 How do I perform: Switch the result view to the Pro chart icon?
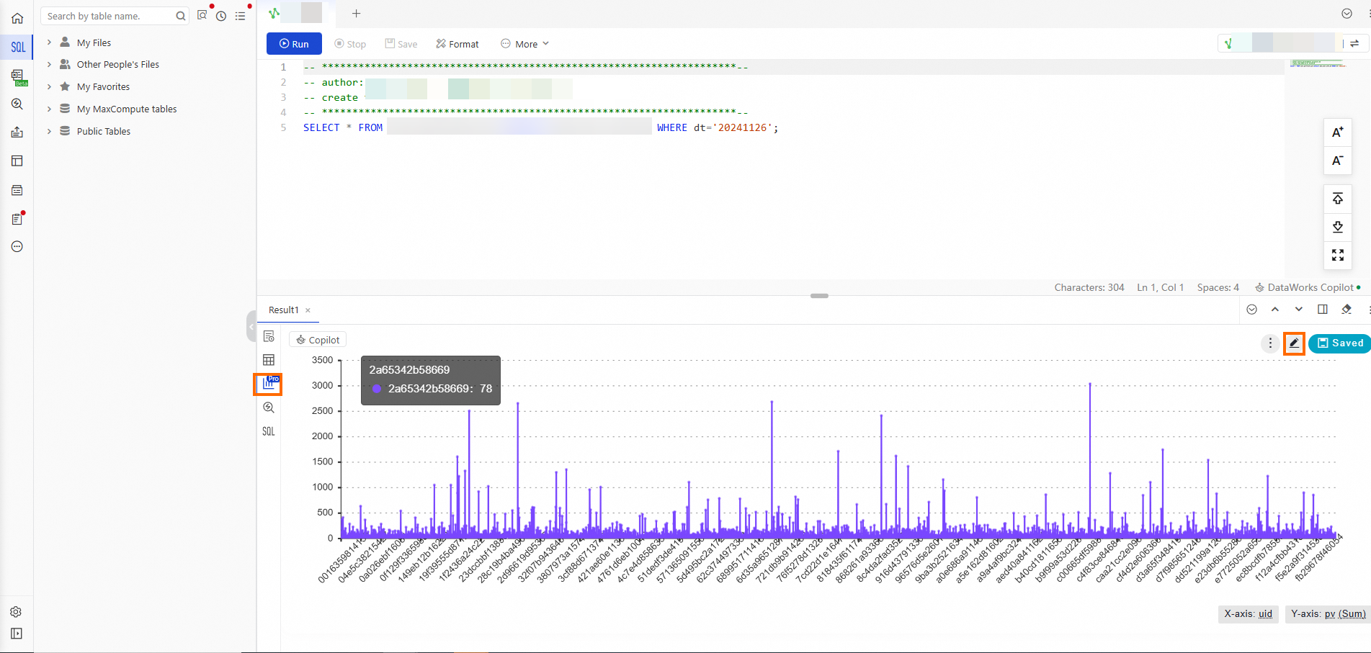click(x=268, y=384)
